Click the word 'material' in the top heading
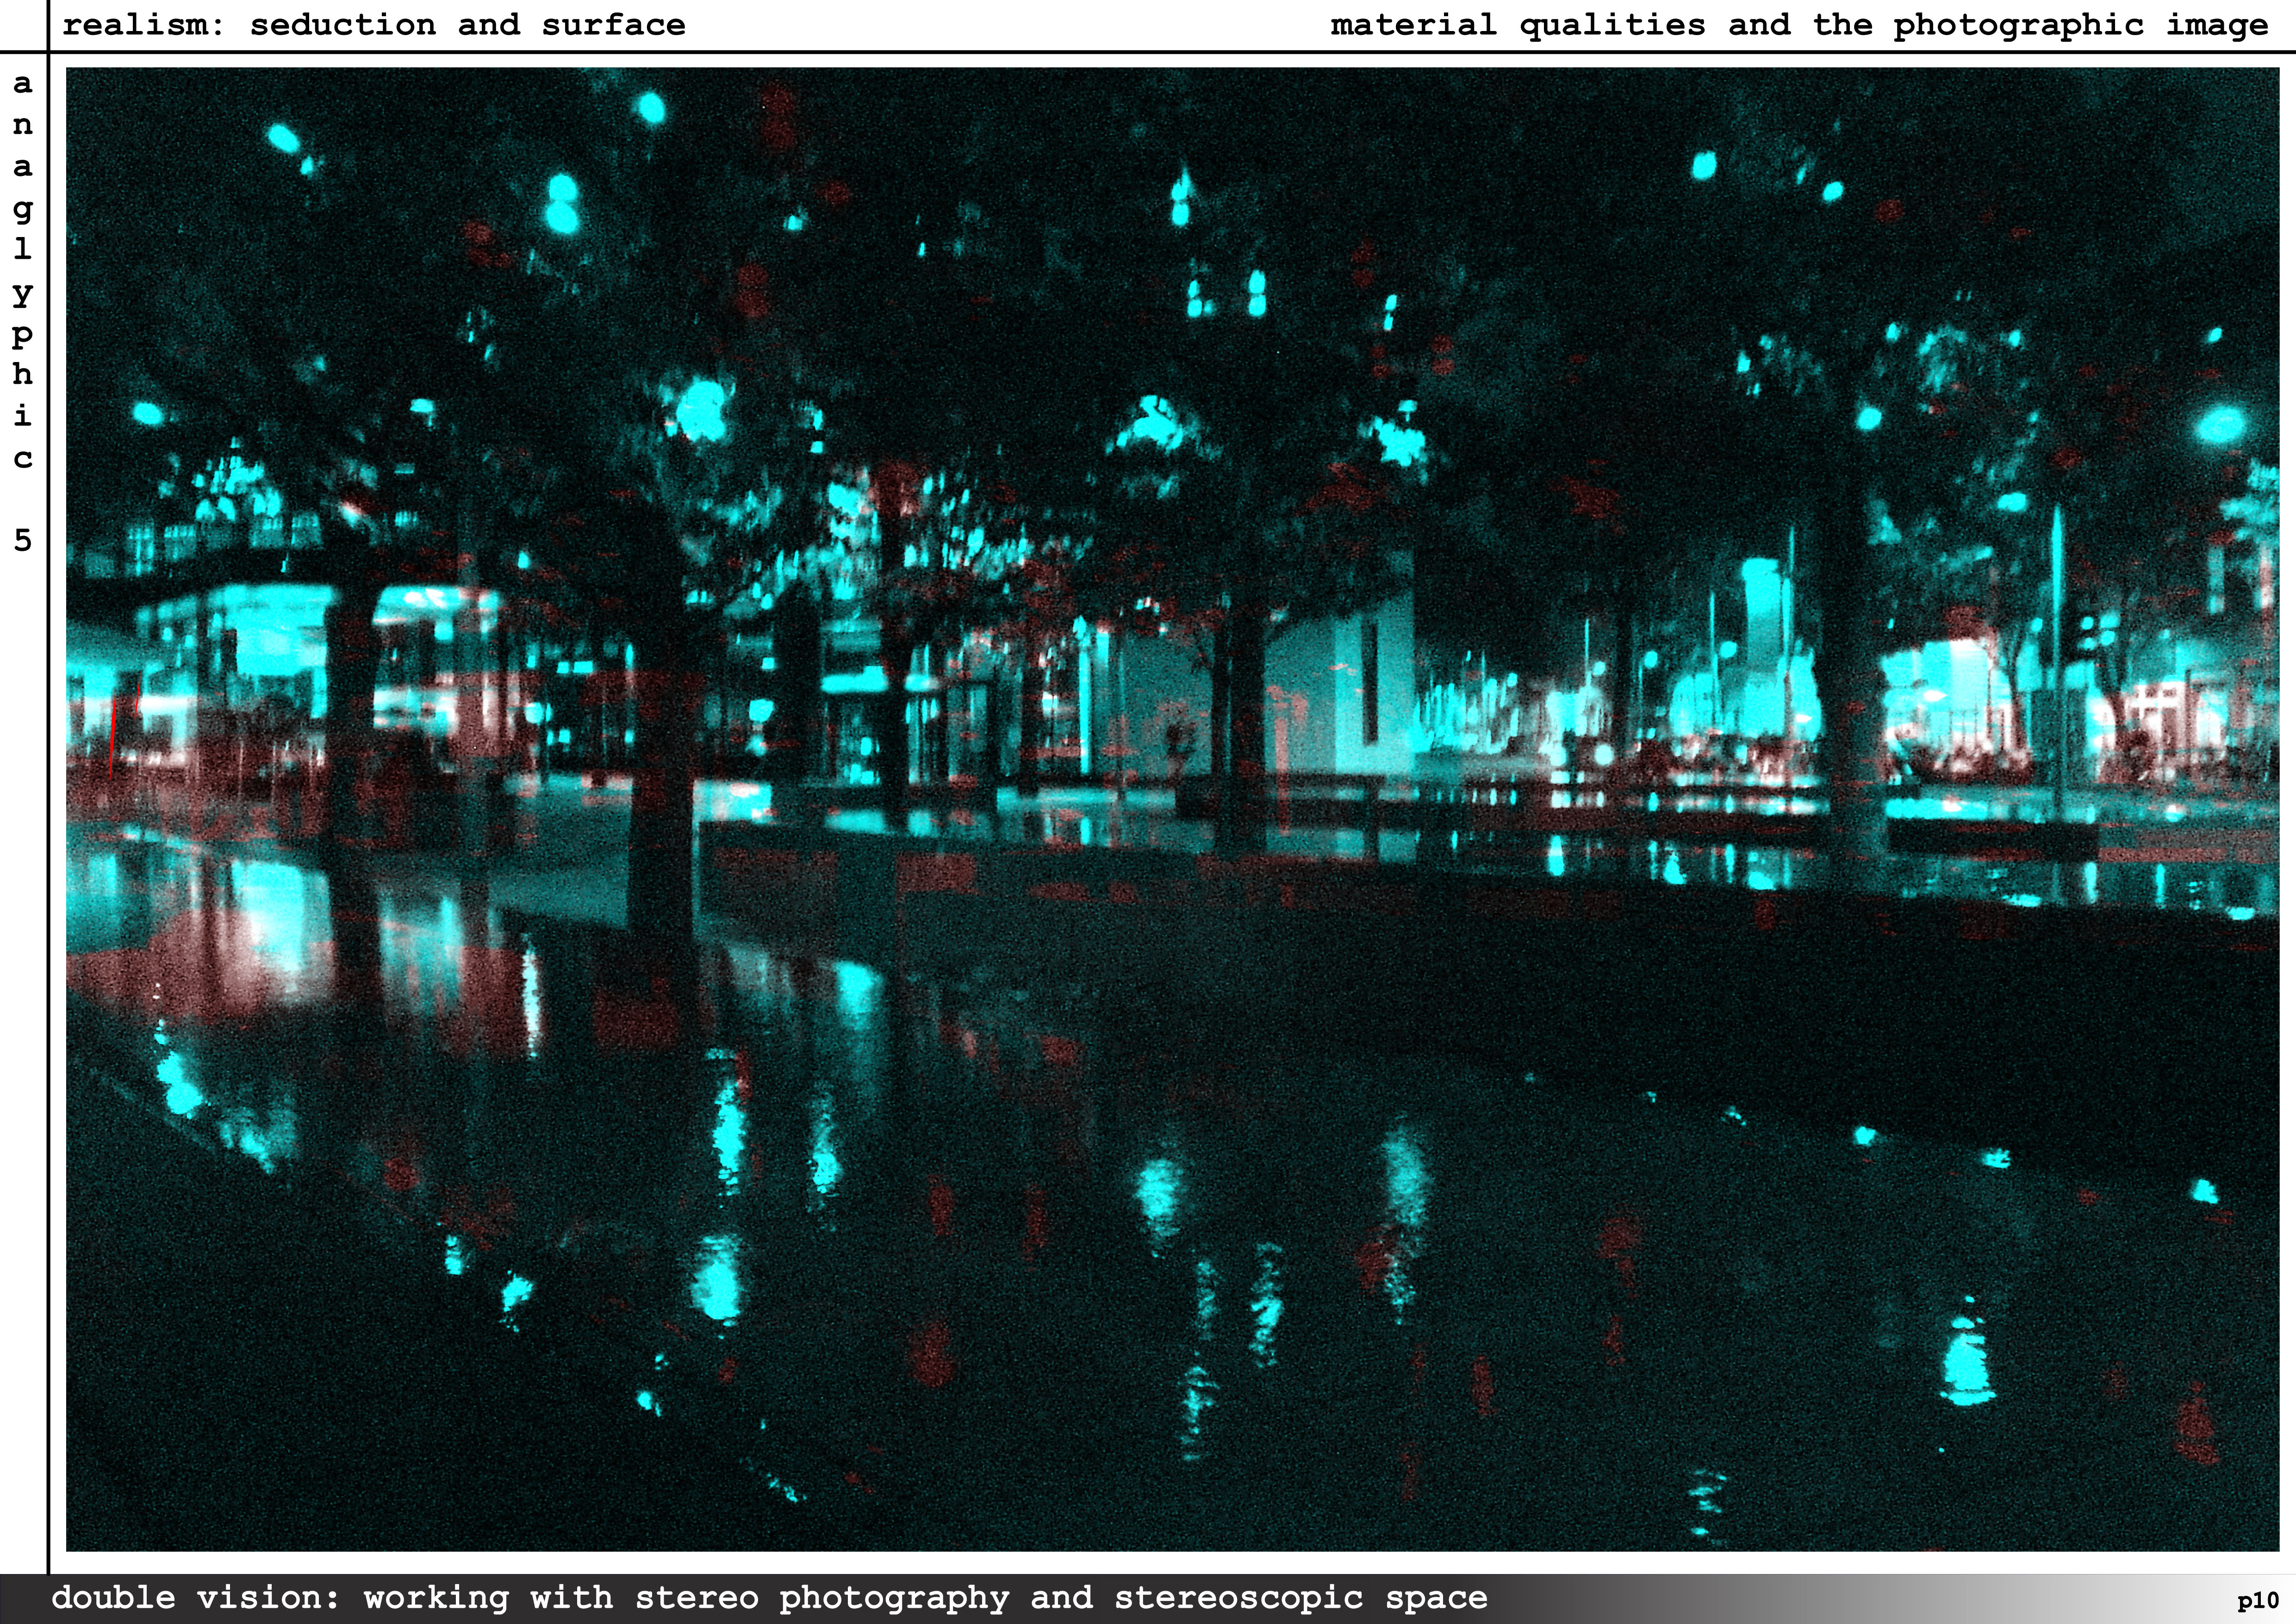The image size is (2296, 1624). coord(1412,24)
